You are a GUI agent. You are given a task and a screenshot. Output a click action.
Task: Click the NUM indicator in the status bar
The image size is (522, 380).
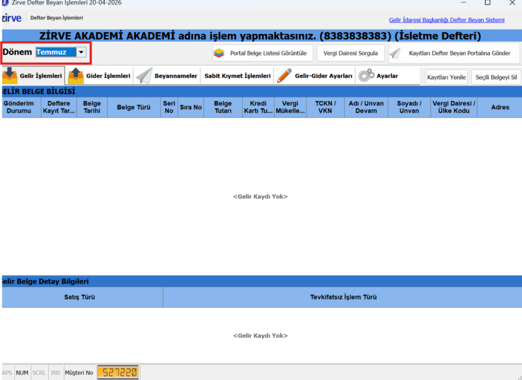pyautogui.click(x=22, y=373)
